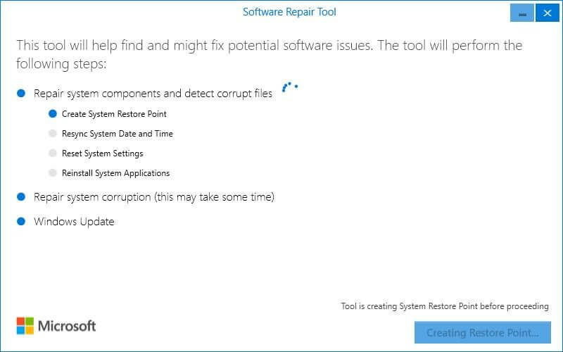Screen dimensions: 563x352
Task: Click the Creating Restore Point button
Action: [483, 332]
